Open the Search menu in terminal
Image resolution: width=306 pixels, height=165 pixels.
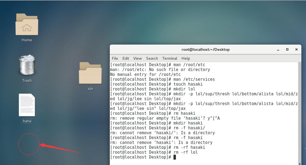152,58
